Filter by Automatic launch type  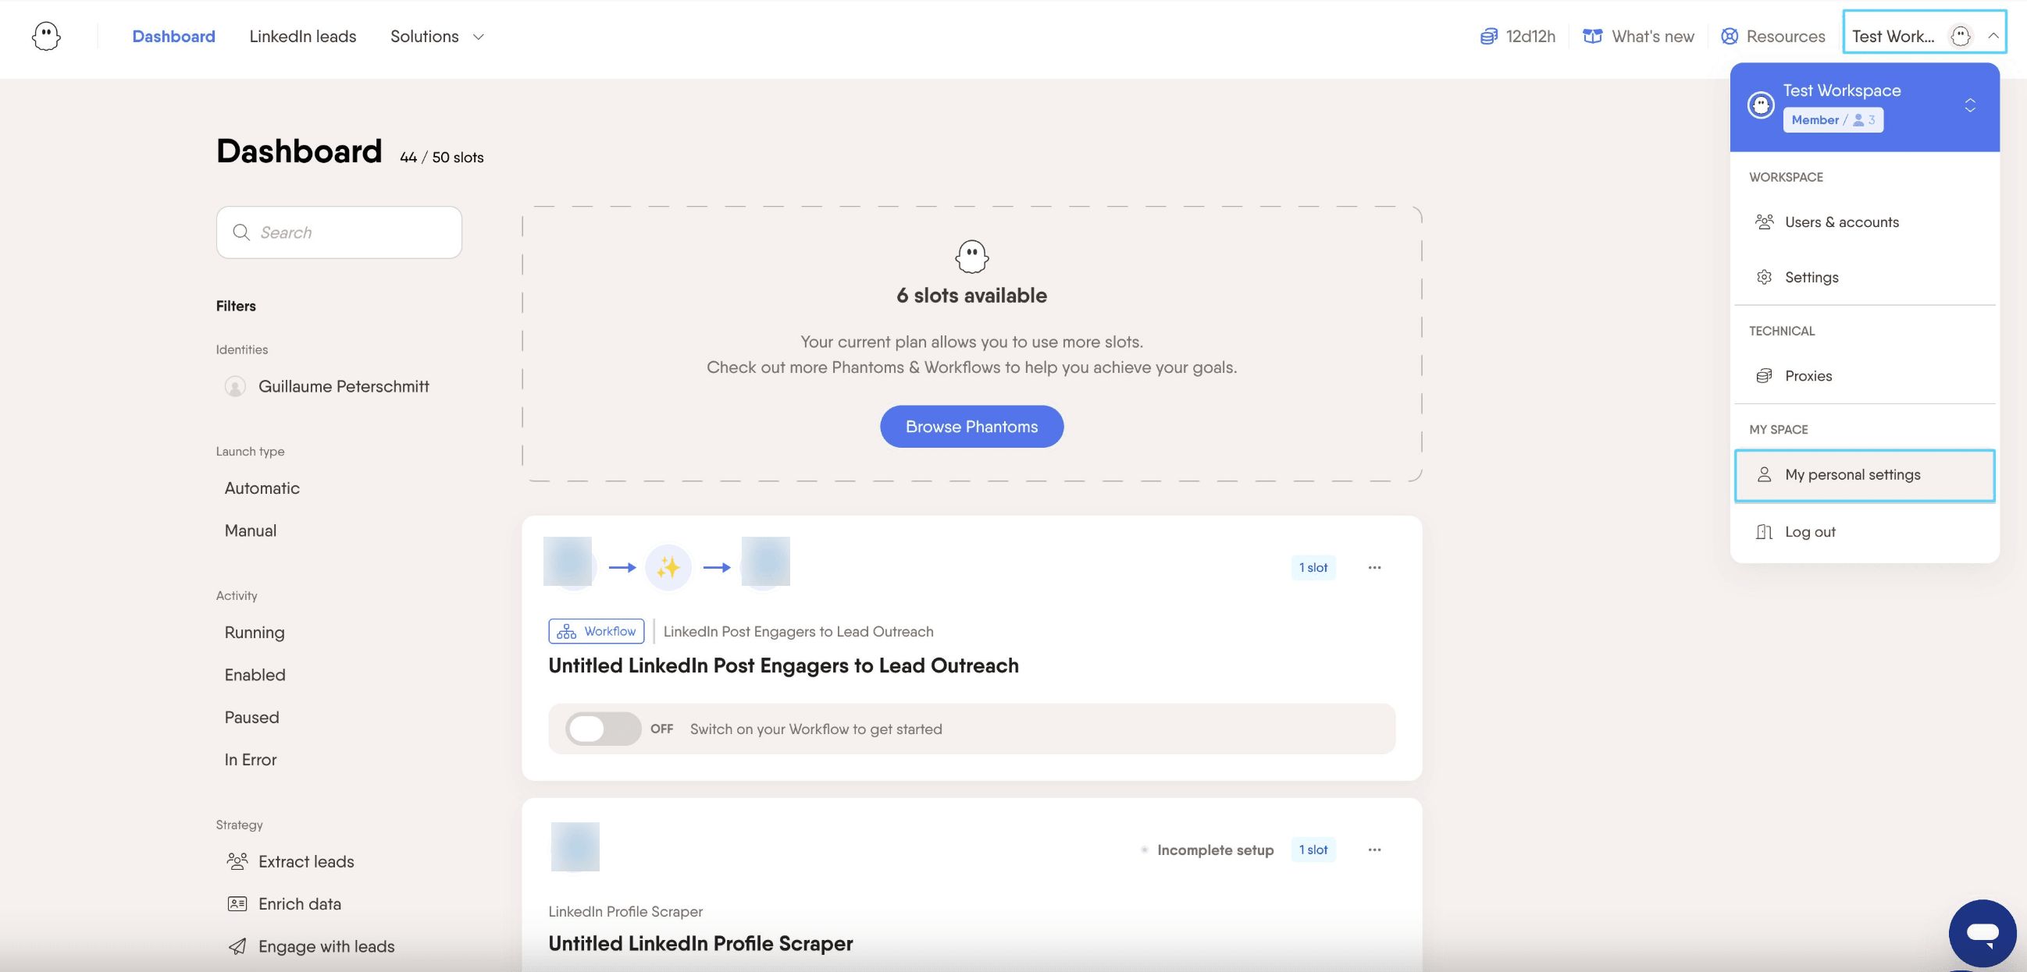point(262,488)
